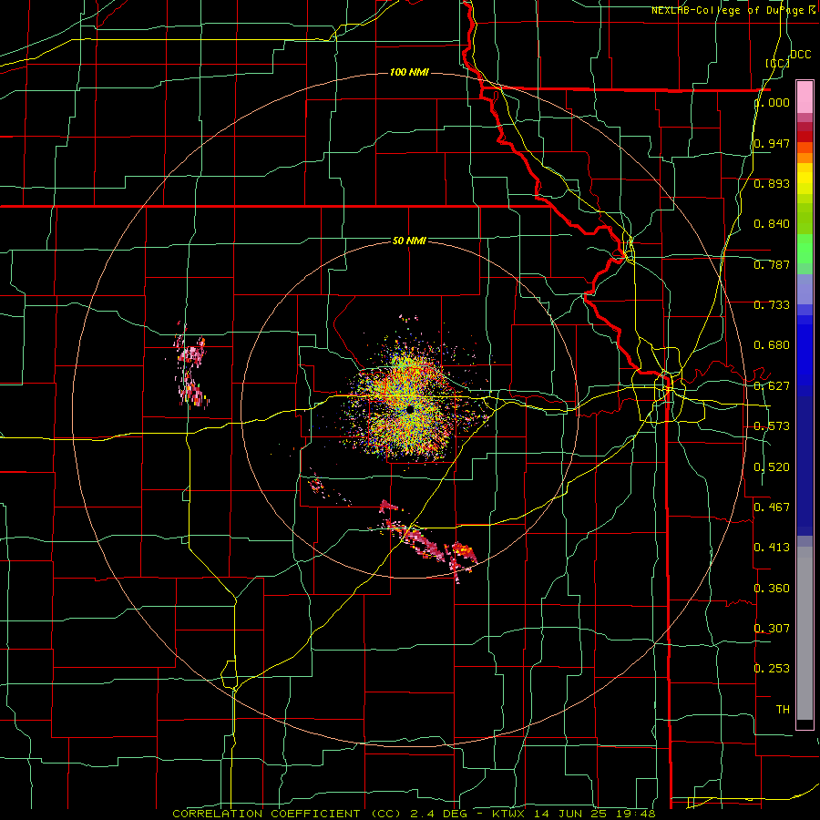Screen dimensions: 820x820
Task: Click the gray color bar segment beside 0.307
Action: click(805, 633)
